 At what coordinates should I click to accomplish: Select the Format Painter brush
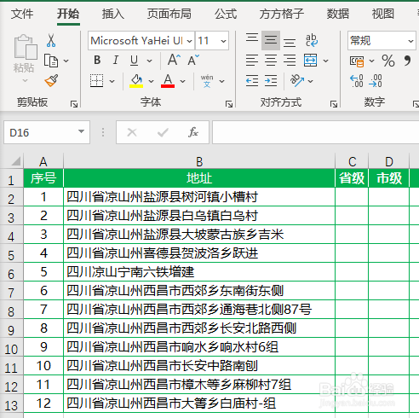(51, 80)
